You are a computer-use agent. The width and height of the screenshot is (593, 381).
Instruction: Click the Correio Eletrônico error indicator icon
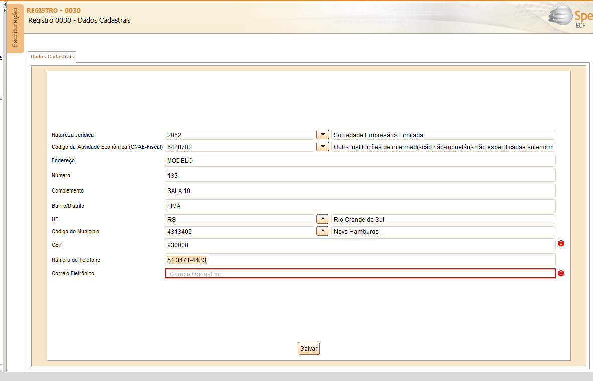(561, 273)
